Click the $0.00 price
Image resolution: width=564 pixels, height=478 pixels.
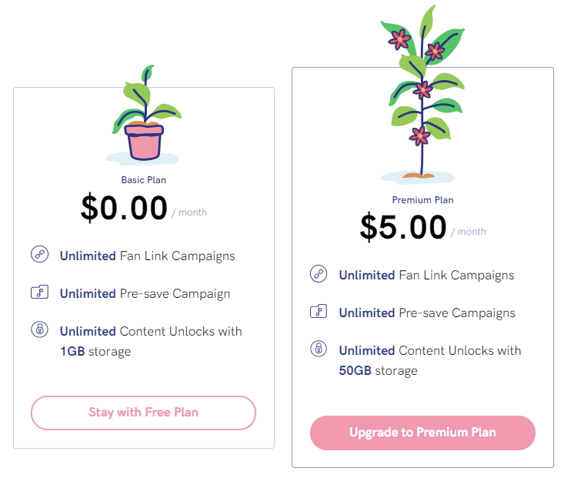point(125,209)
